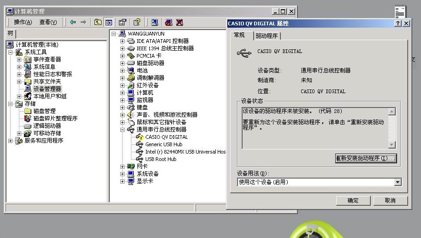Expand the 调制解调器 node

click(x=123, y=78)
